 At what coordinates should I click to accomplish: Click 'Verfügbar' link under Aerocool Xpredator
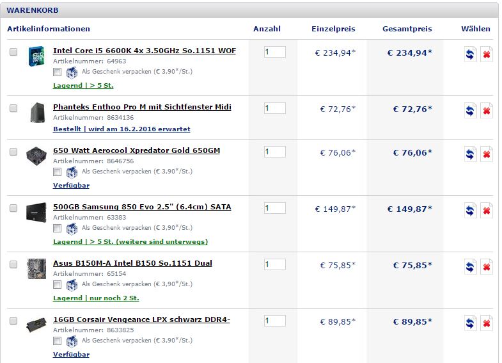pos(72,186)
